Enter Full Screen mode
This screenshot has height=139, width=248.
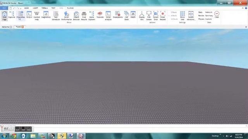[x=149, y=16]
